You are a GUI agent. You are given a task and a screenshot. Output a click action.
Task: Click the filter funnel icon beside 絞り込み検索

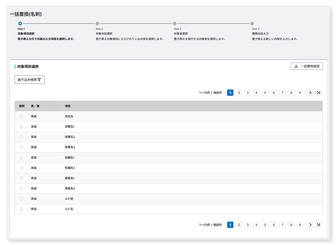pos(39,80)
